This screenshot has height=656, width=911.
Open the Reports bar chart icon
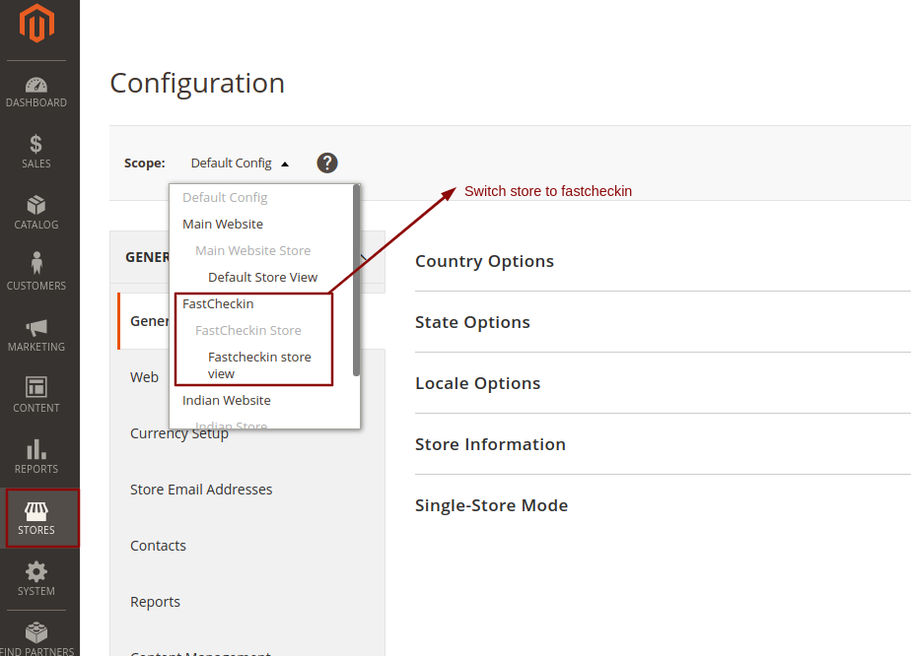point(36,451)
